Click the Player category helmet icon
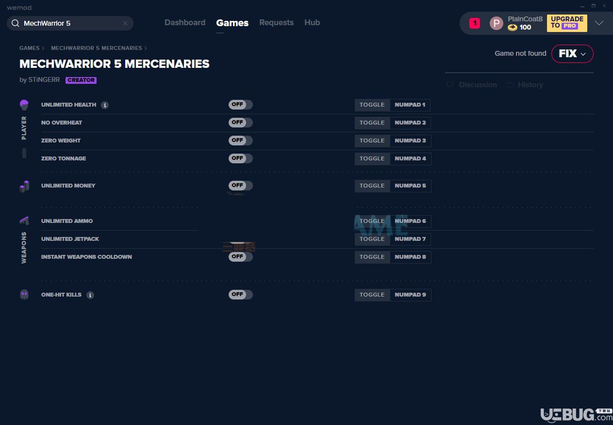613x425 pixels. 24,105
